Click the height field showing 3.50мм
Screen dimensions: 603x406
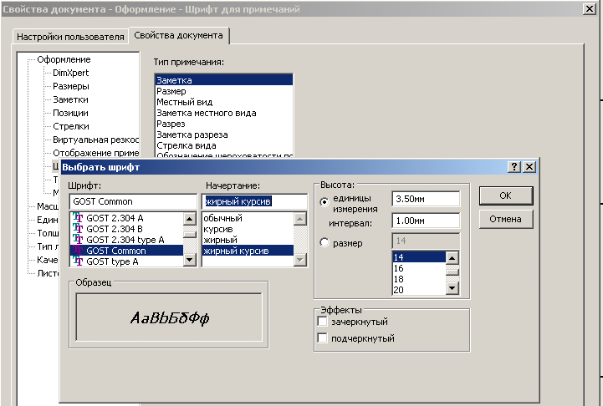[426, 199]
